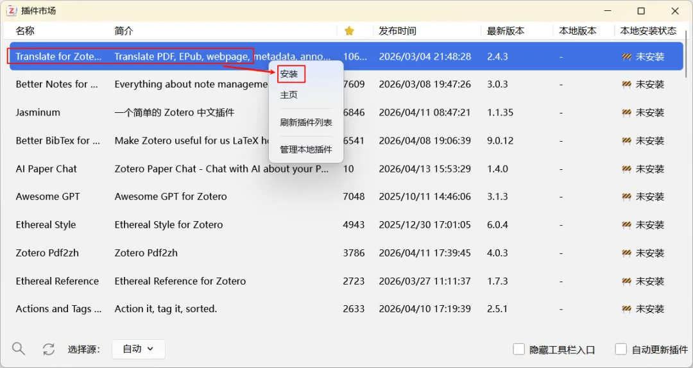
Task: Click the description Awesome GPT for Zotero
Action: point(171,197)
